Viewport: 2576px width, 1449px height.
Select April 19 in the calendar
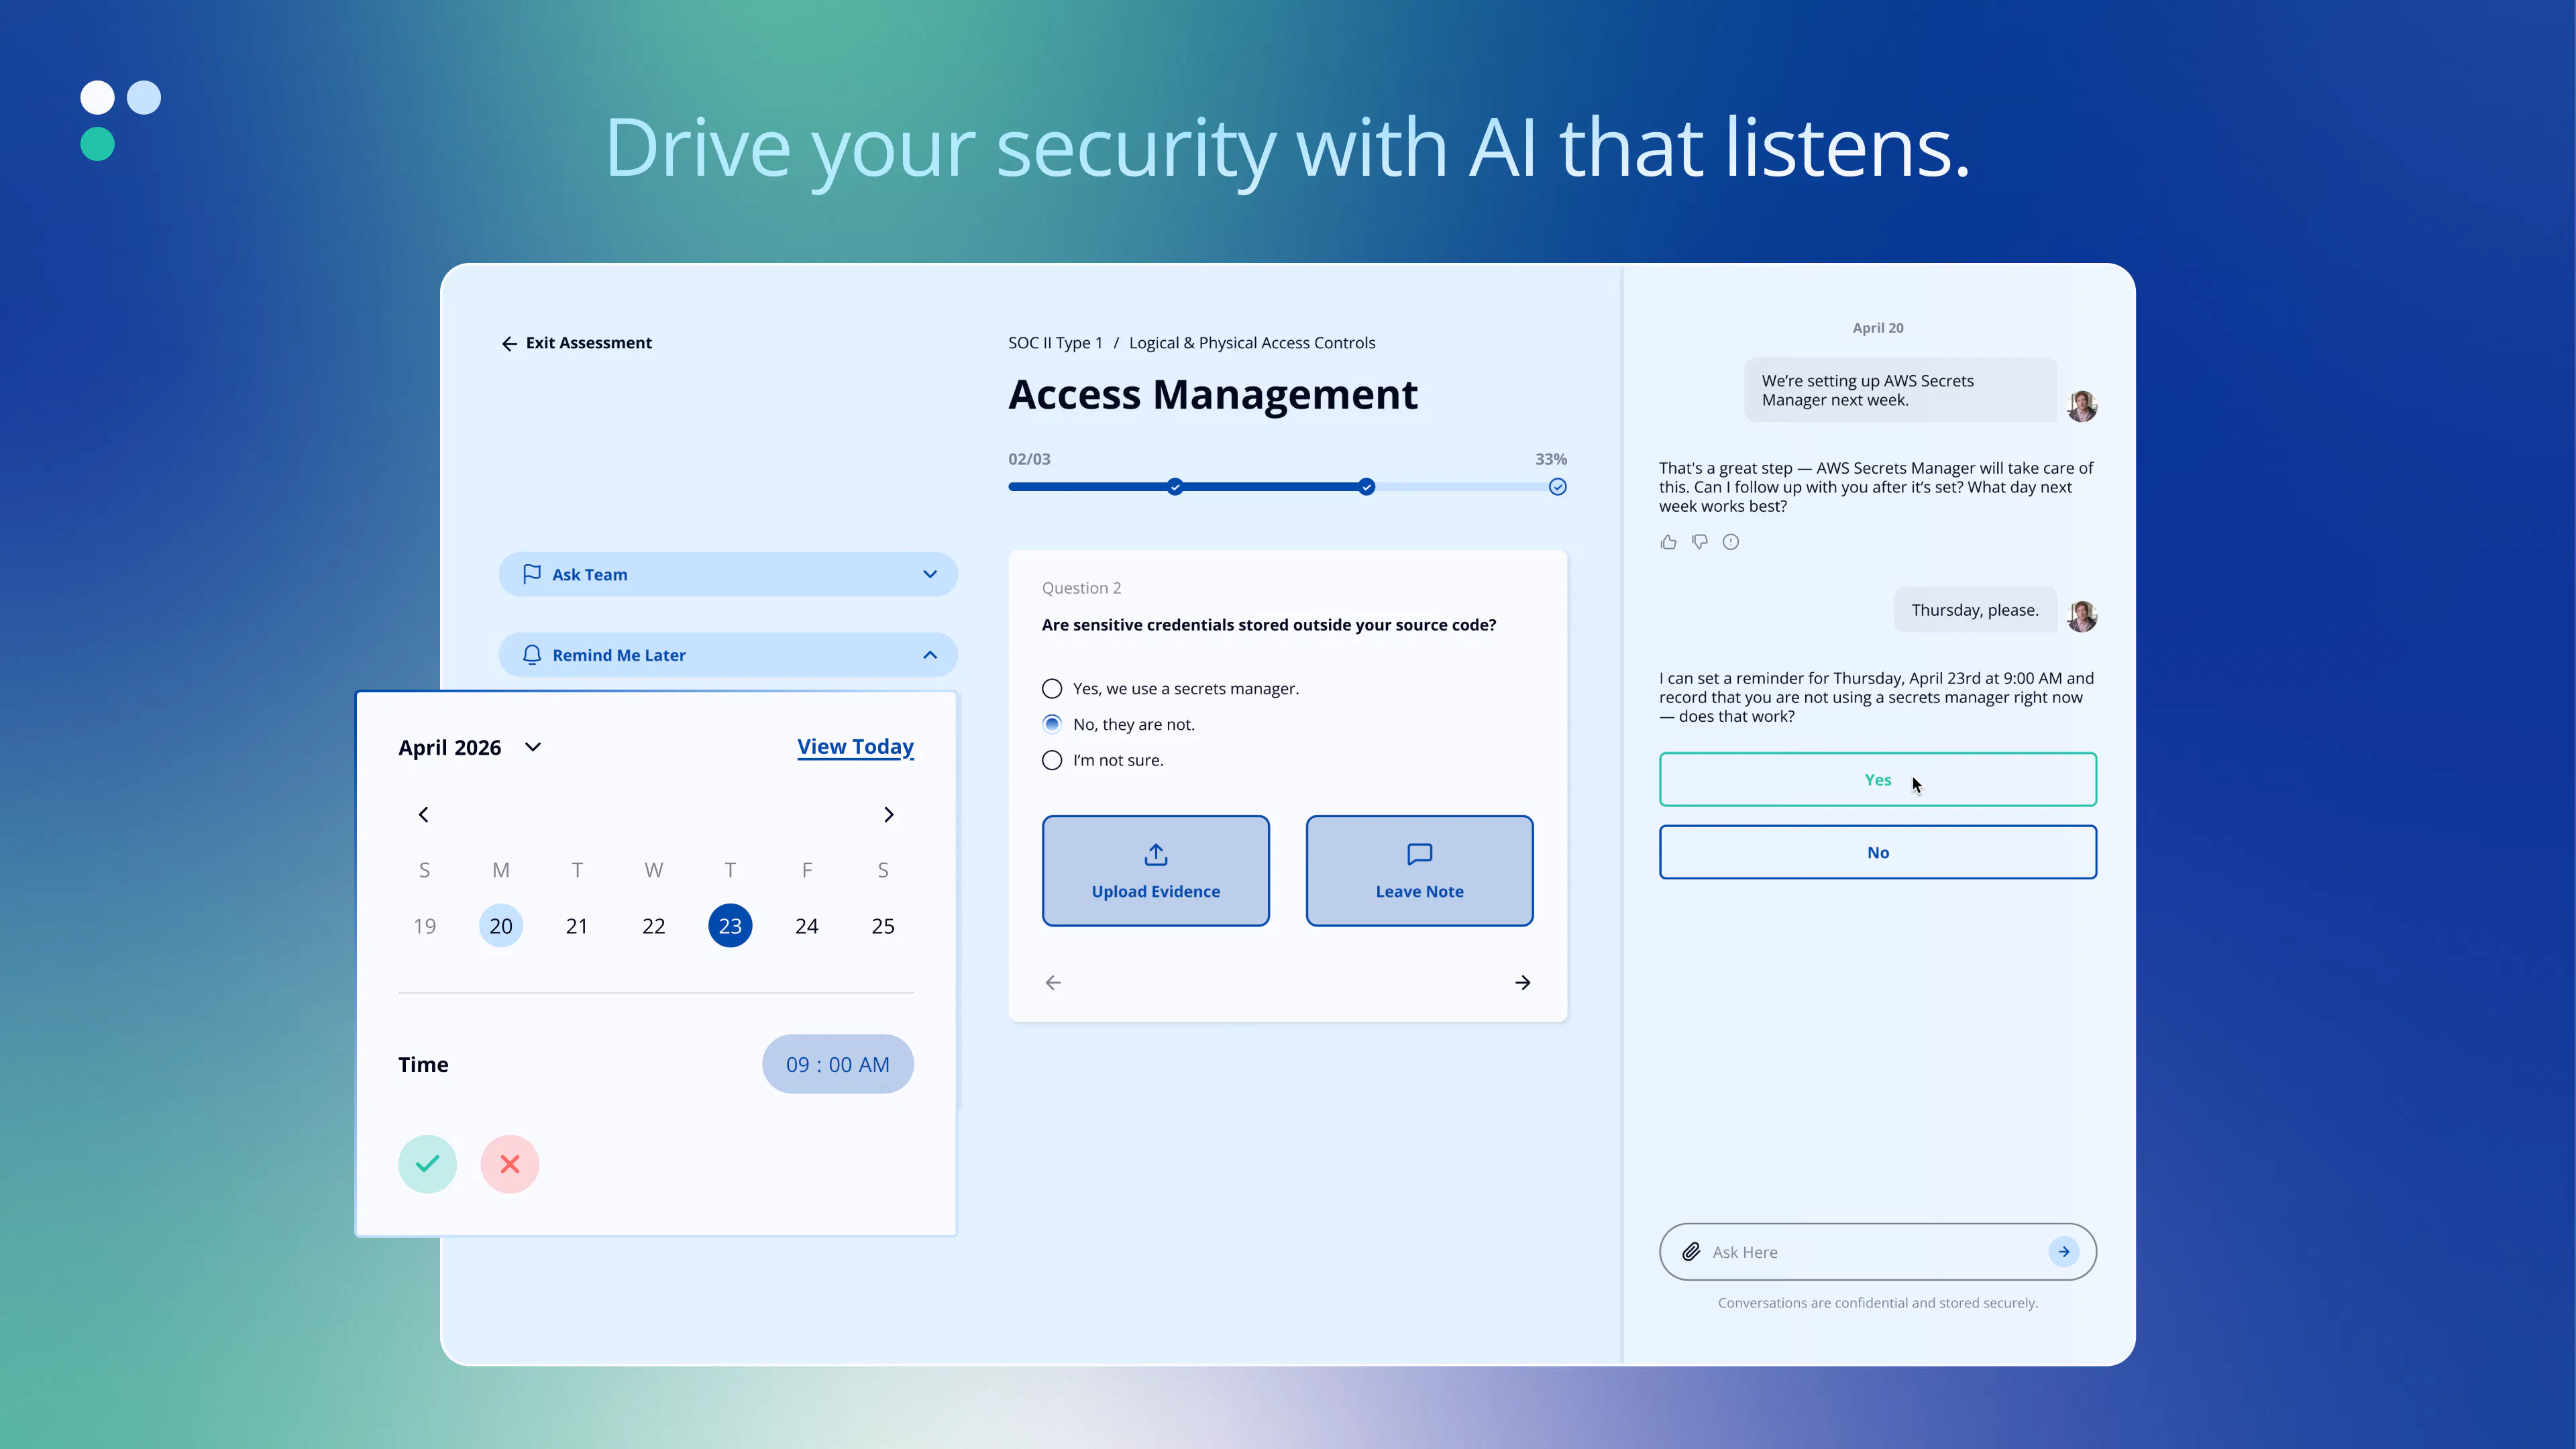tap(424, 926)
